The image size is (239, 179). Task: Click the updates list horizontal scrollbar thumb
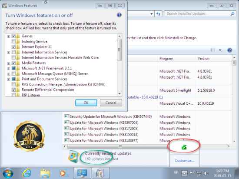[119, 146]
